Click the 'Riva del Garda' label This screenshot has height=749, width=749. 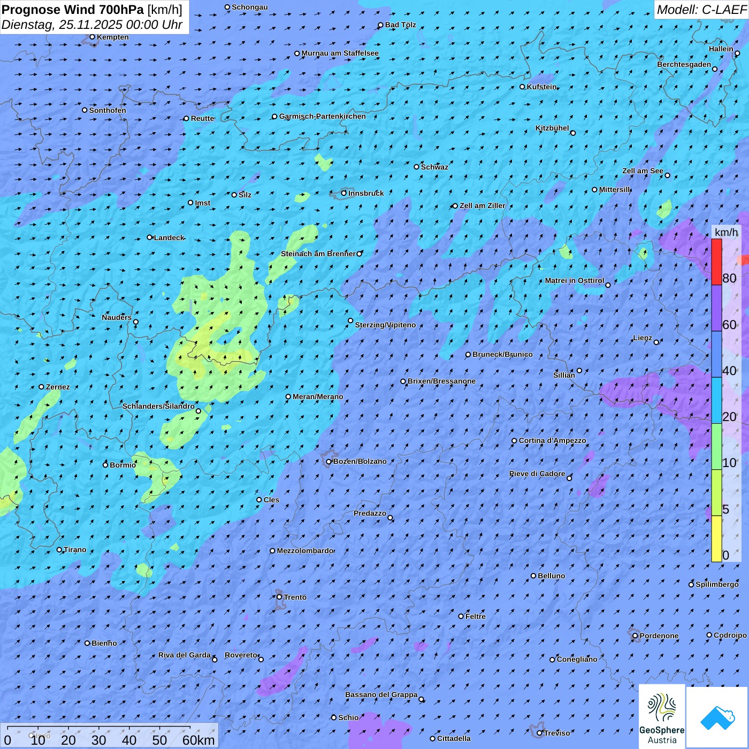coord(185,655)
